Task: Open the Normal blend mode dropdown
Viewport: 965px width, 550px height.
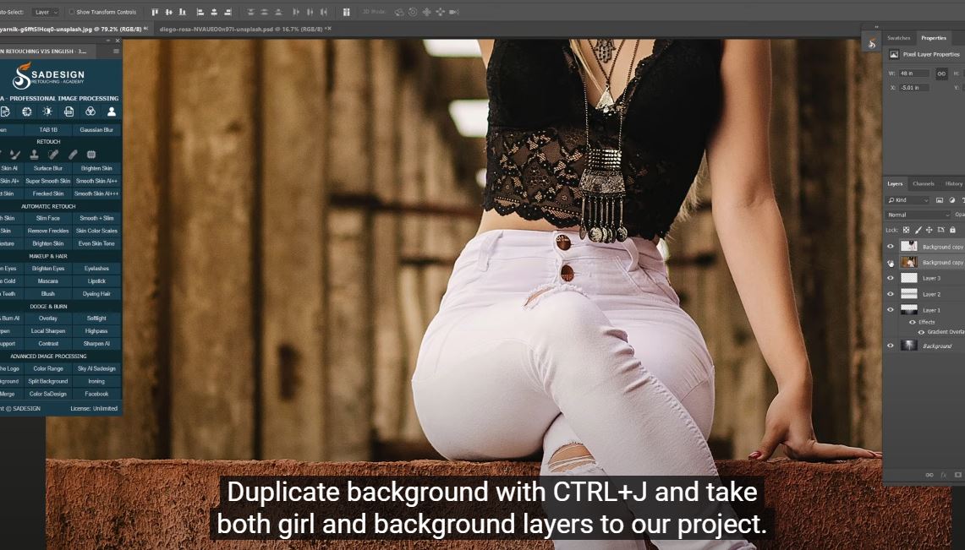Action: coord(918,215)
